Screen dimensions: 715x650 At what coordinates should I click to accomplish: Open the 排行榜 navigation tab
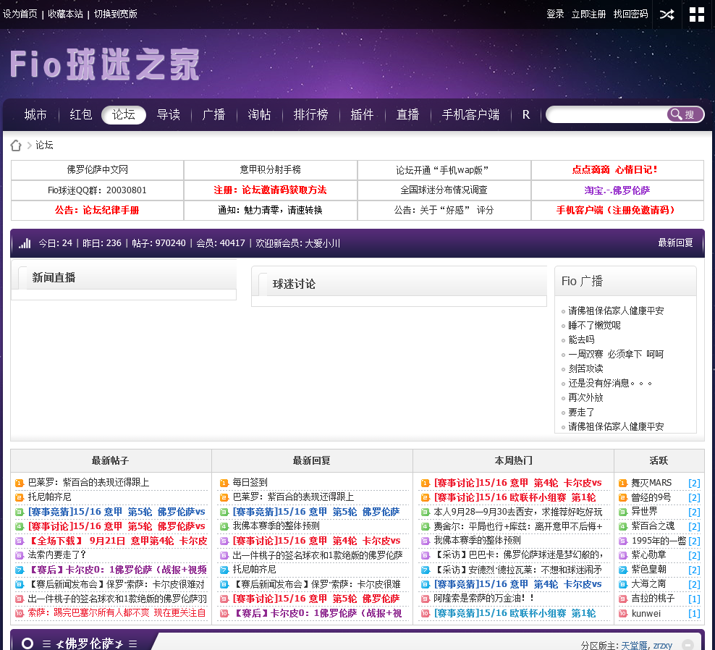point(310,114)
